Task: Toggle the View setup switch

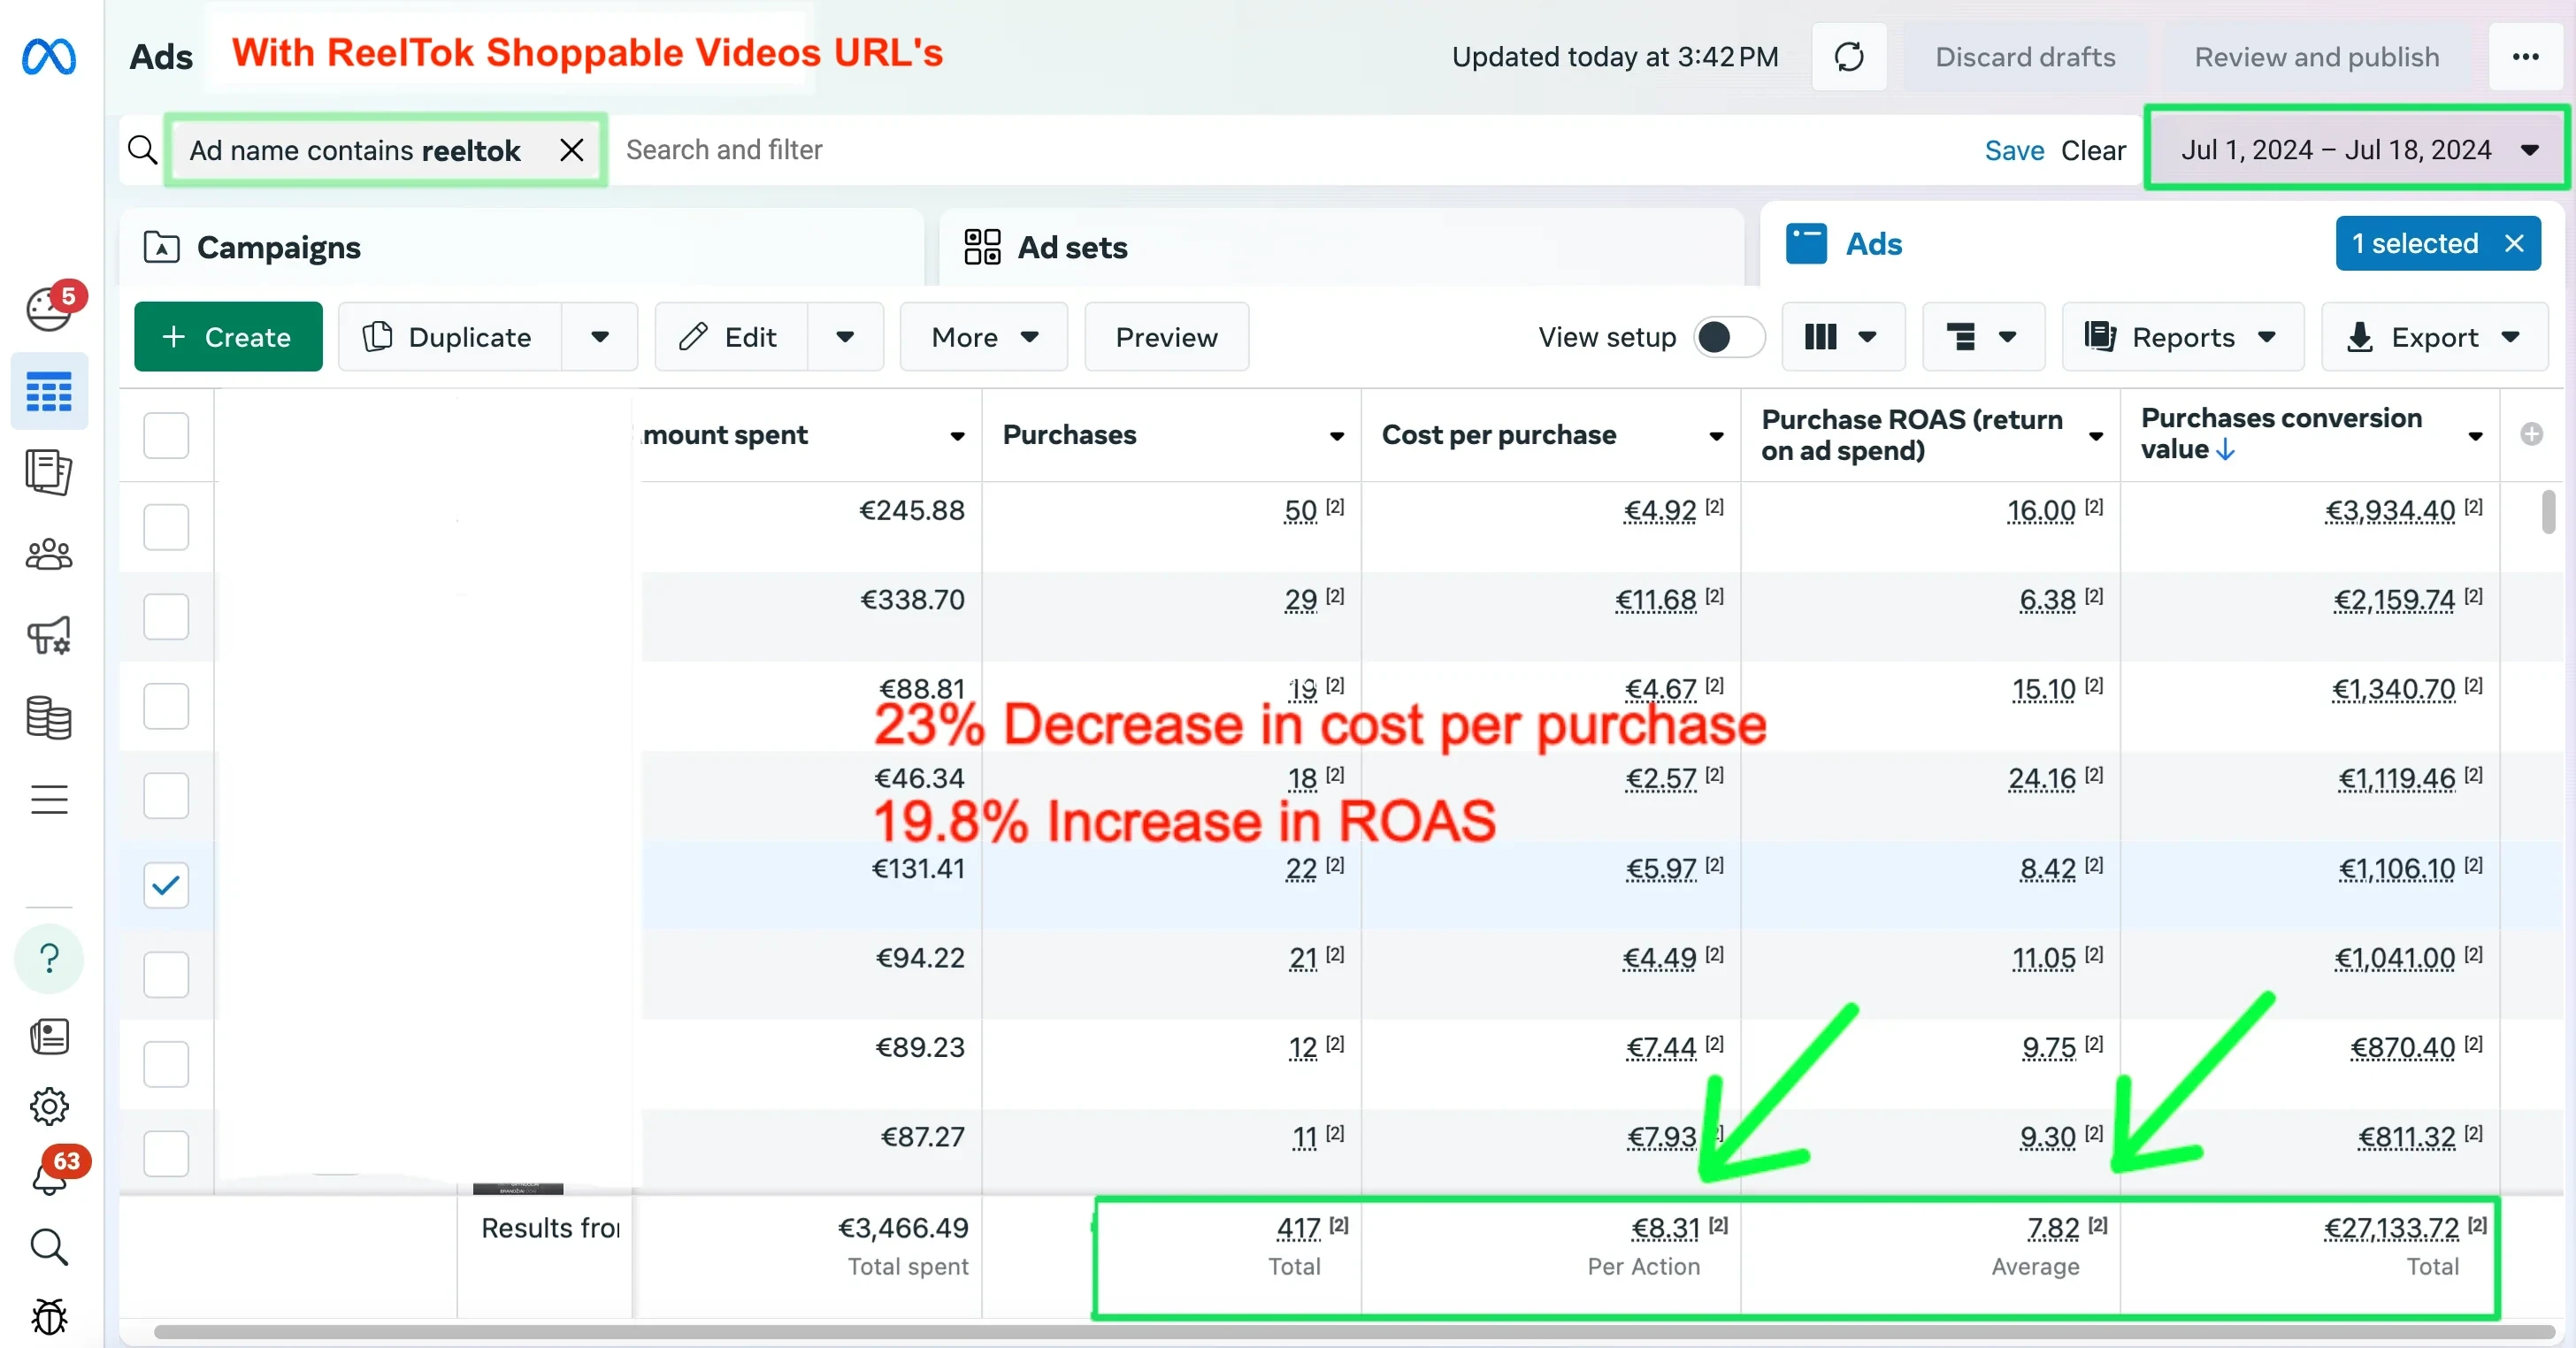Action: (1729, 337)
